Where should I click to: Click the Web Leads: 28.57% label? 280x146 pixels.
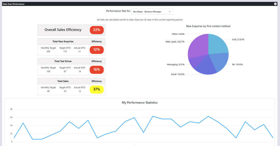click(x=175, y=42)
